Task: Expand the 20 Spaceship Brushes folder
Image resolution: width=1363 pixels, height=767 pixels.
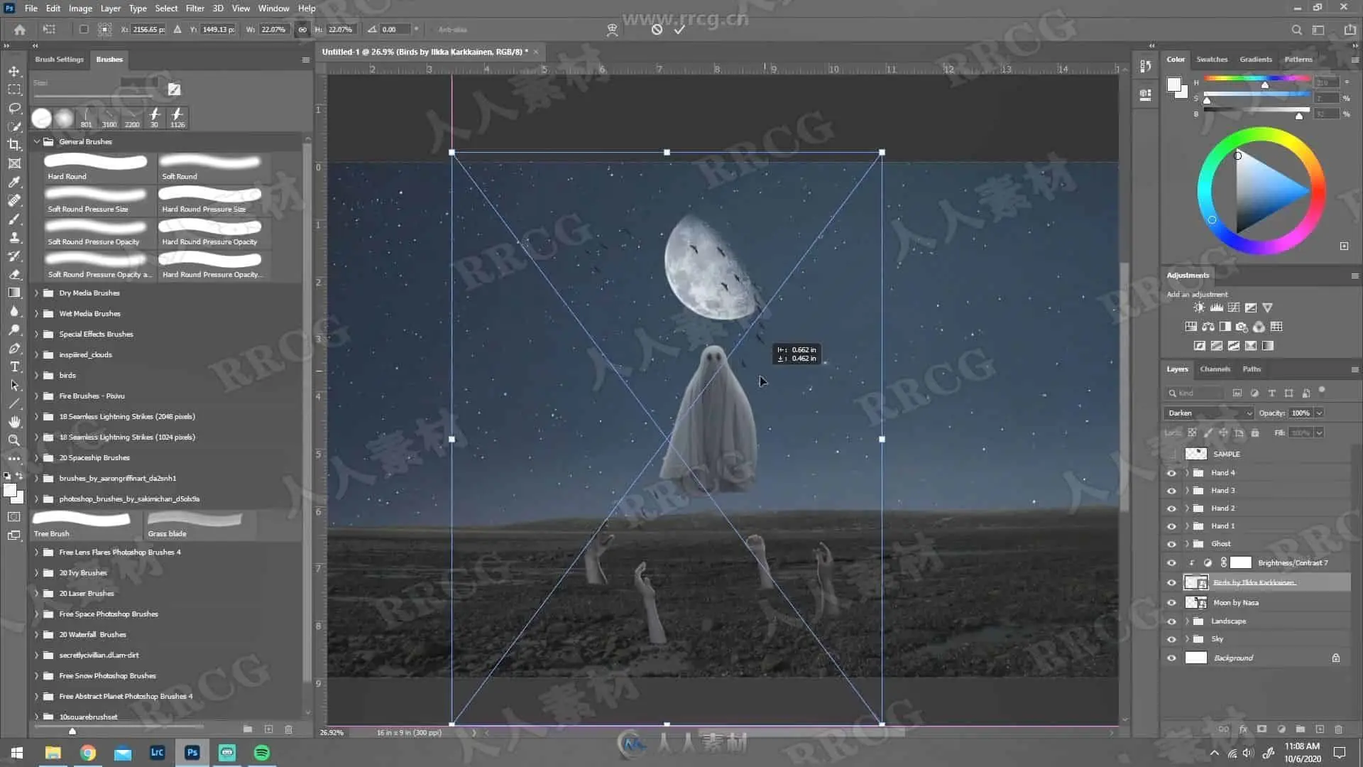Action: pos(37,457)
